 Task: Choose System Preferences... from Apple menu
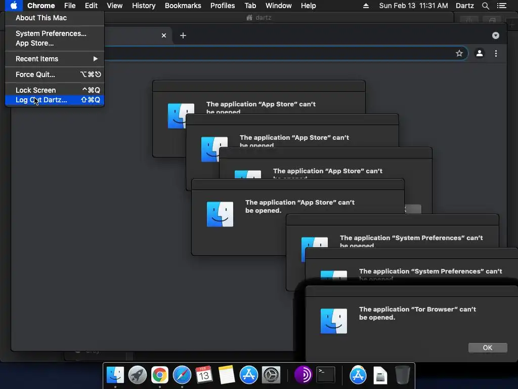(55, 33)
